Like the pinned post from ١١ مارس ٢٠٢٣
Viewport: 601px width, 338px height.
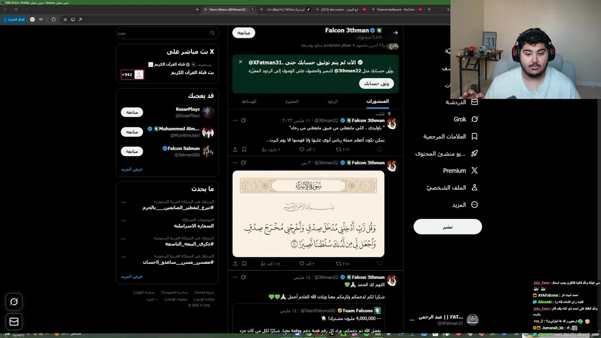[x=302, y=149]
